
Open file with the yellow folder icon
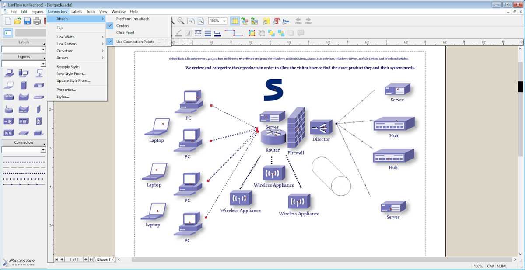(17, 21)
